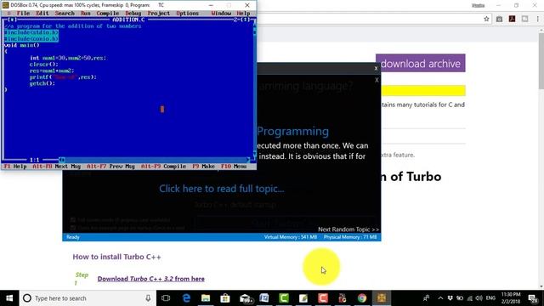Click the 'Ready' status text
The image size is (544, 306).
click(73, 237)
